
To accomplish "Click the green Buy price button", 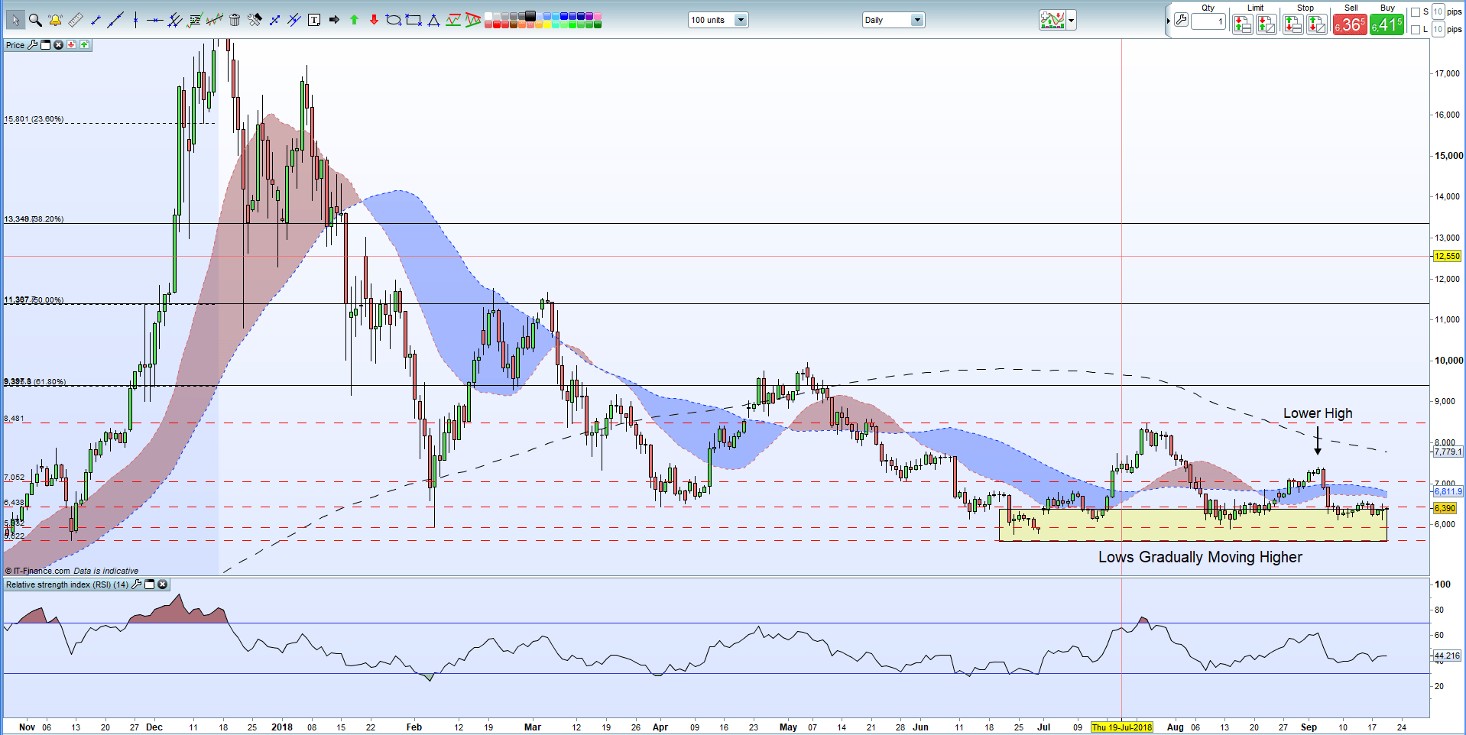I will click(x=1387, y=24).
